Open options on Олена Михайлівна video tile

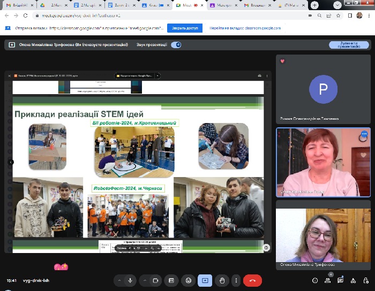[364, 134]
